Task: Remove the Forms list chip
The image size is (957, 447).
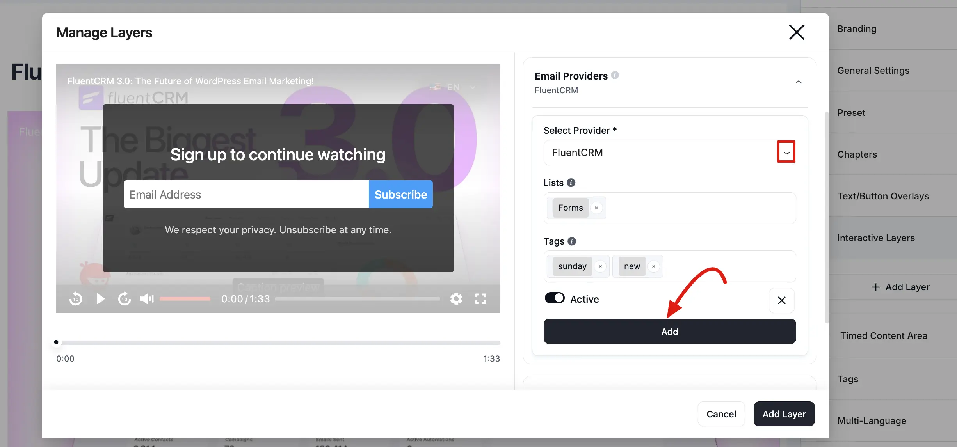Action: 596,208
